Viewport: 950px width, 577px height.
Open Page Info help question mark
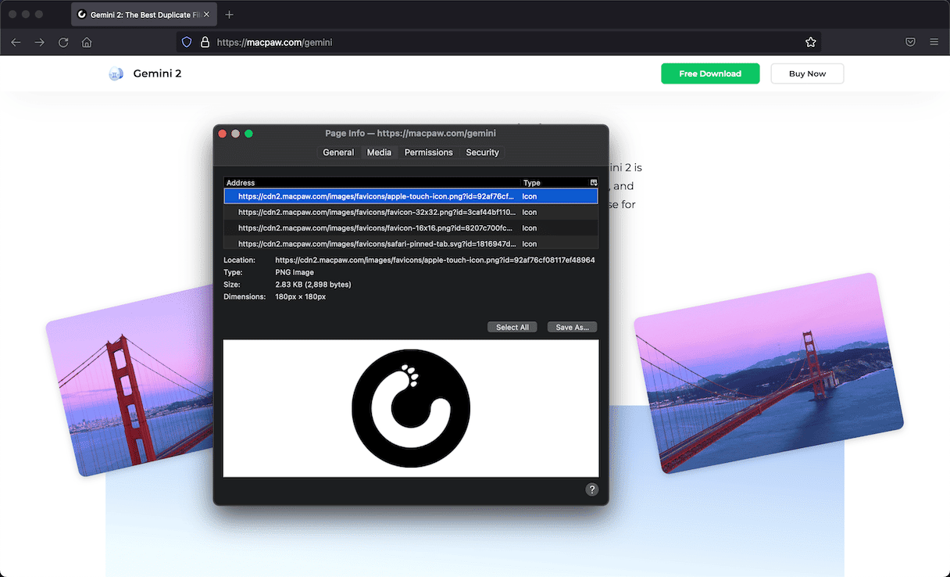tap(591, 489)
